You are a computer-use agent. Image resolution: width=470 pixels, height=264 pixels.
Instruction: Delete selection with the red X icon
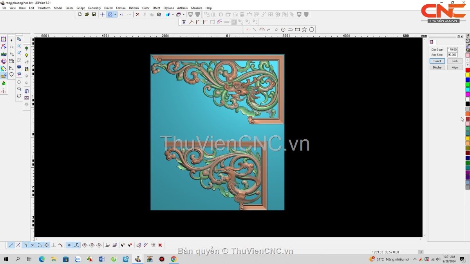137,14
